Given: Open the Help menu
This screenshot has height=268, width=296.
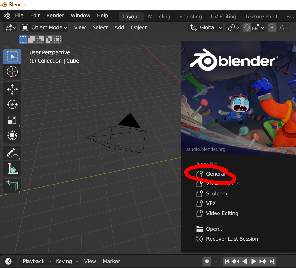Looking at the screenshot, I should [x=102, y=15].
